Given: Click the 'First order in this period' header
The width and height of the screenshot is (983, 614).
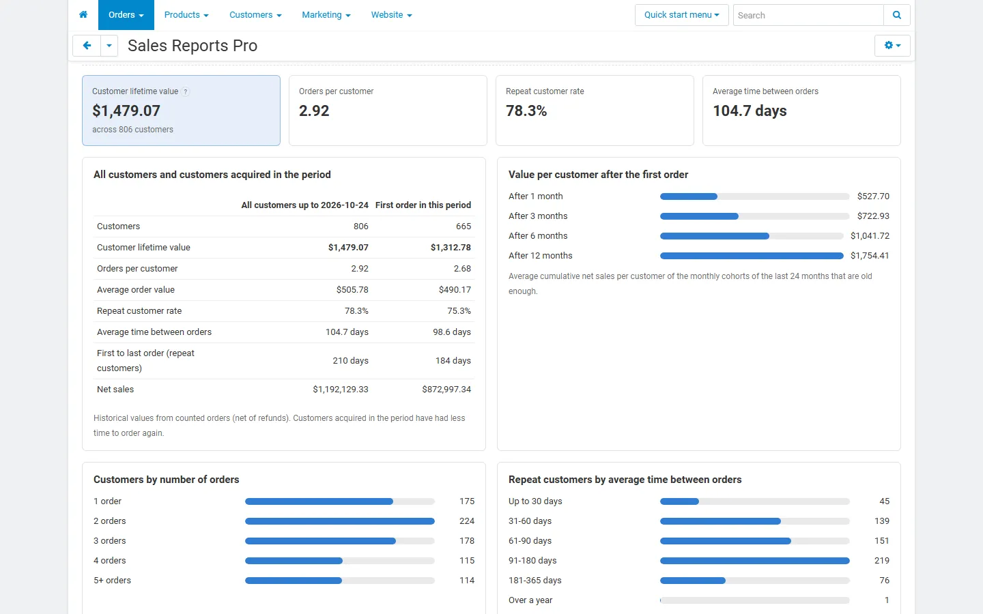Looking at the screenshot, I should click(423, 205).
